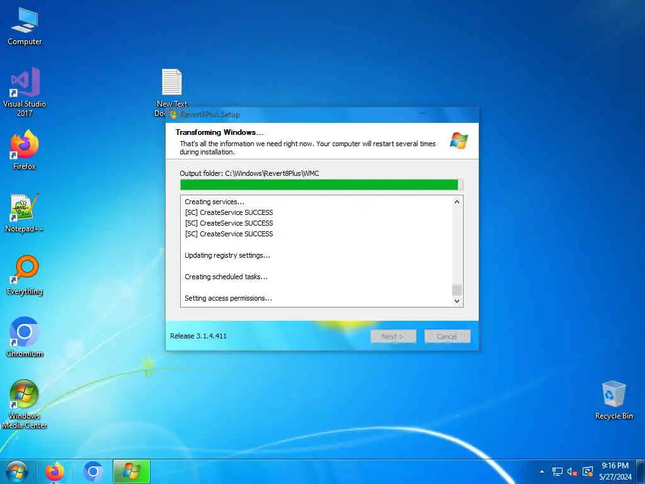This screenshot has height=484, width=645.
Task: Select the Everything search shortcut
Action: click(x=25, y=275)
